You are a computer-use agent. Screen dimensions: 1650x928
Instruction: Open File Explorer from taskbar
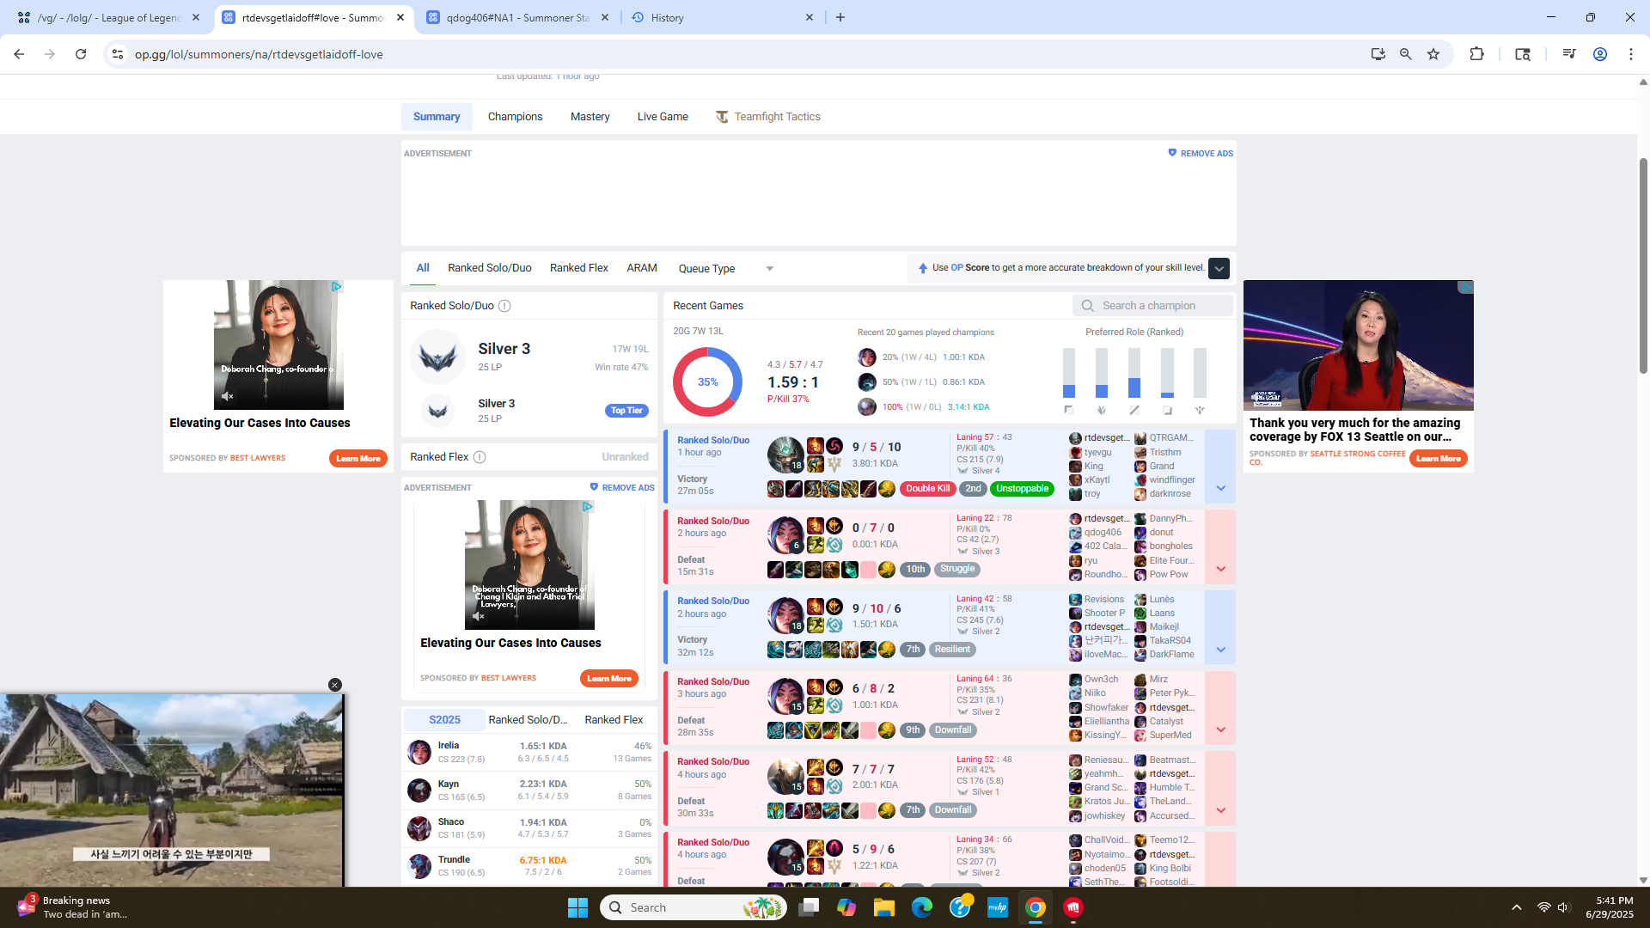[884, 907]
